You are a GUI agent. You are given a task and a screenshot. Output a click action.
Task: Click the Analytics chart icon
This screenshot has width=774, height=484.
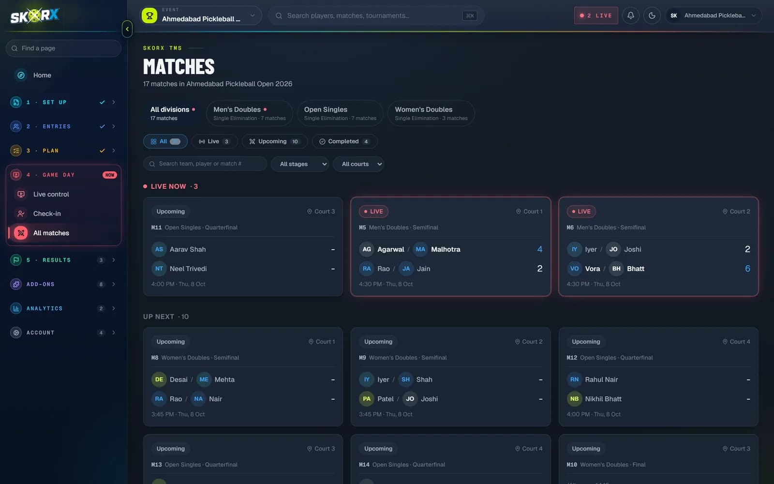tap(16, 308)
